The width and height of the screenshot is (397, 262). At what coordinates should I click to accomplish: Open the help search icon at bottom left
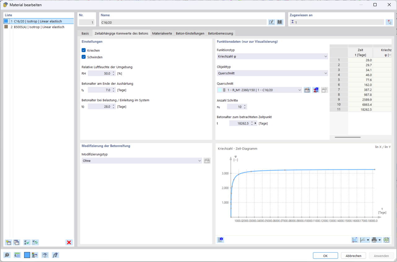pyautogui.click(x=7, y=255)
